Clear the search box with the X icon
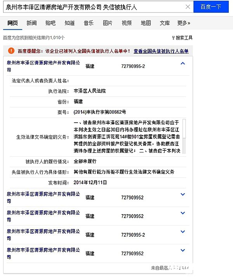Image resolution: width=233 pixels, height=277 pixels. coord(188,7)
